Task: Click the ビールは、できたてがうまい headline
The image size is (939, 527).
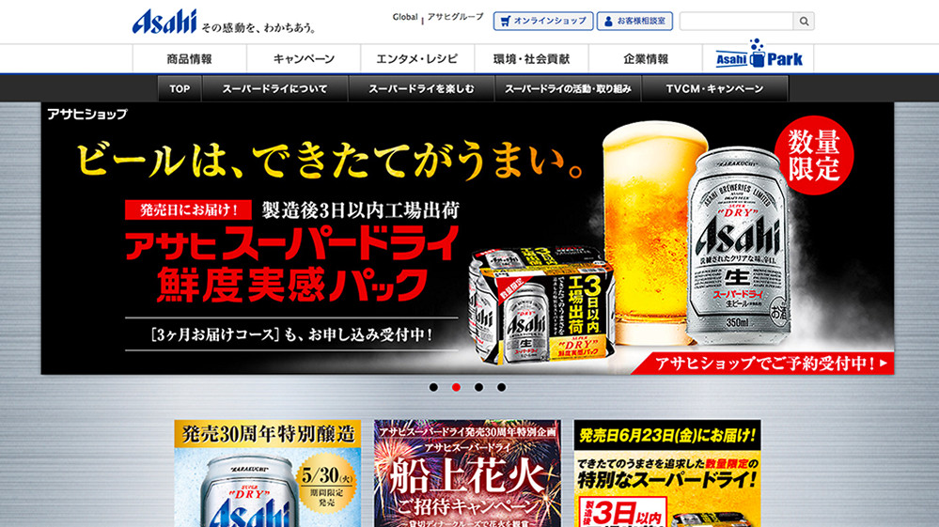Action: pyautogui.click(x=331, y=161)
